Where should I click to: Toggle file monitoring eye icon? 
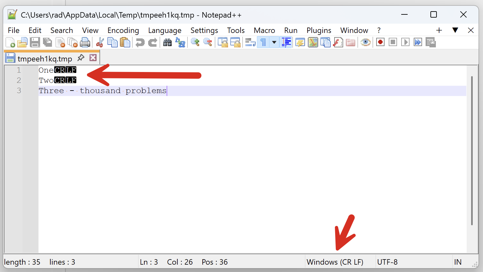click(x=365, y=42)
